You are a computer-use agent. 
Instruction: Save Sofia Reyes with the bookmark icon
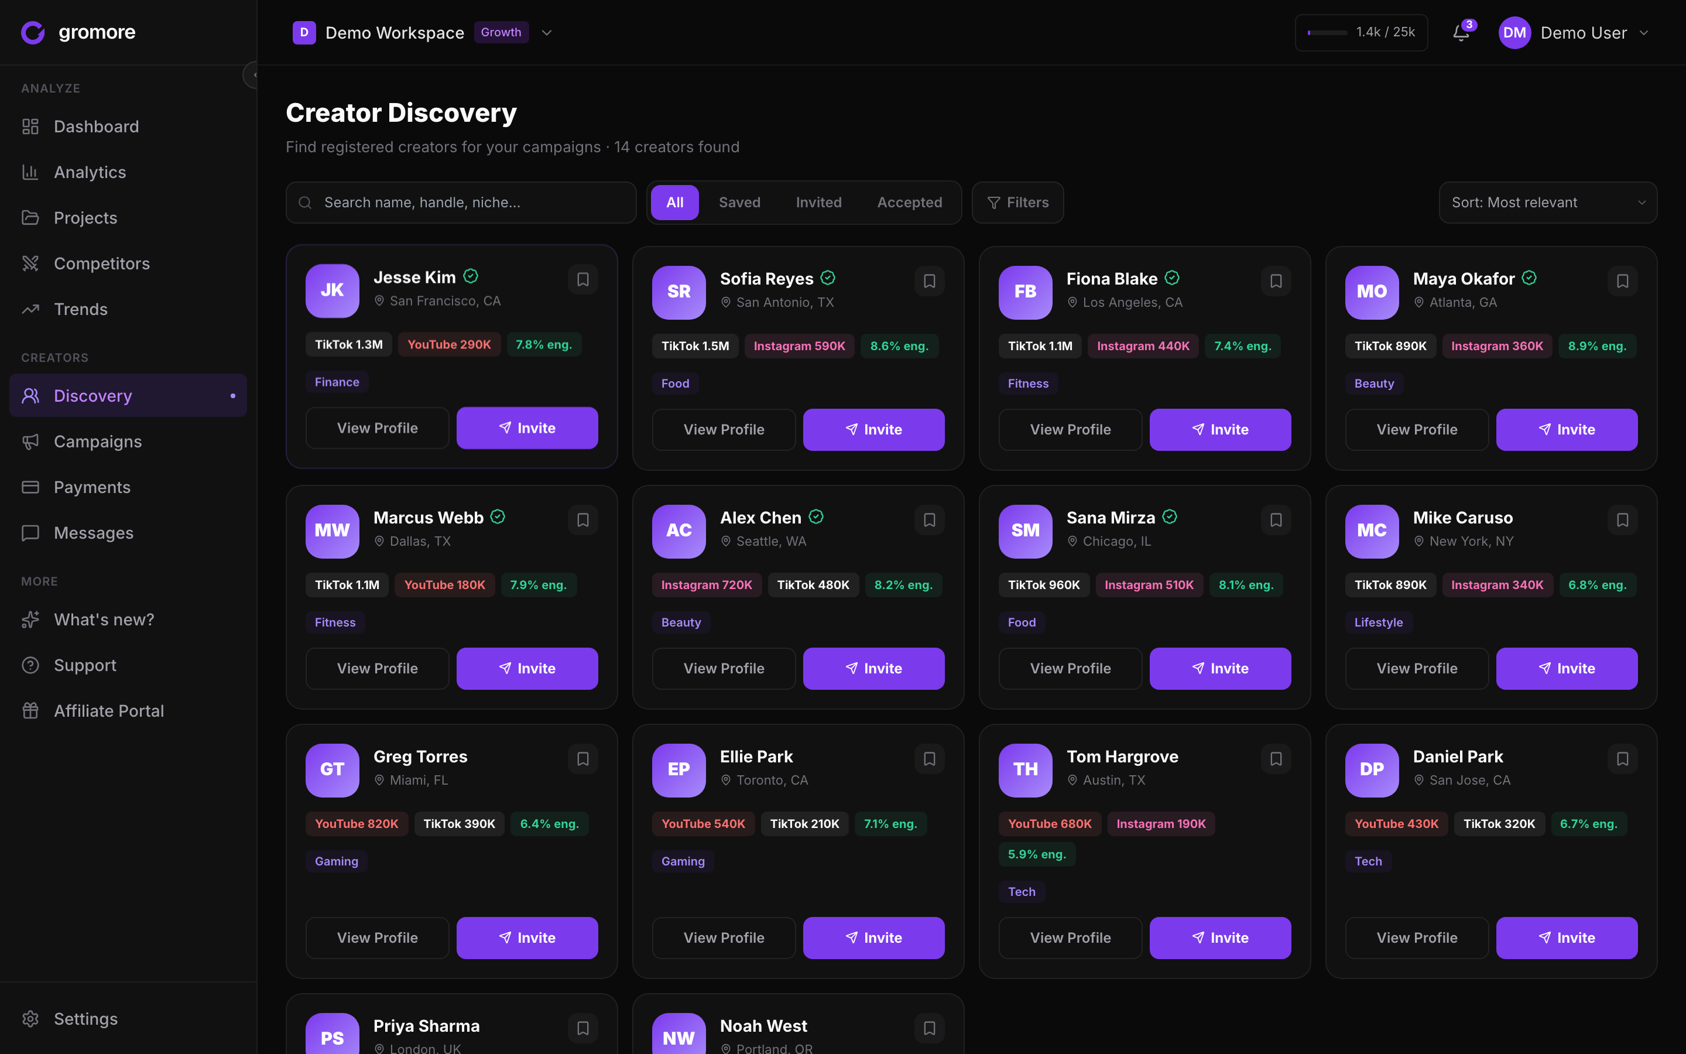pyautogui.click(x=930, y=281)
